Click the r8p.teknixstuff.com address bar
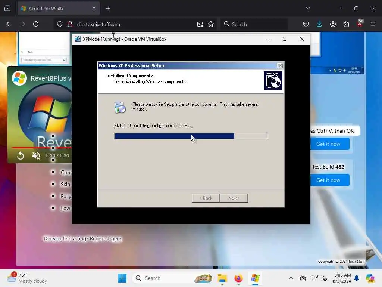The height and width of the screenshot is (287, 382). [135, 24]
